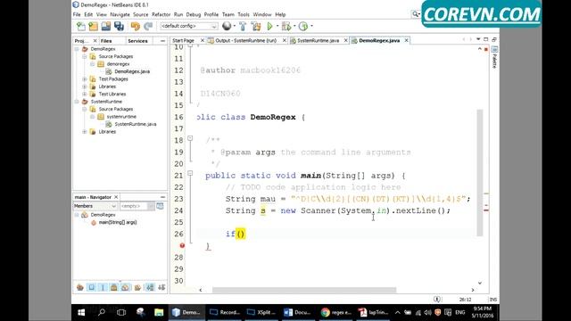571x321 pixels.
Task: Click the Redo toolbar icon
Action: pos(148,26)
